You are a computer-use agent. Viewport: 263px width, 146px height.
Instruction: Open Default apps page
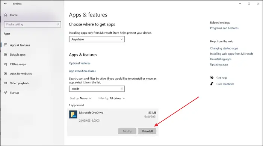tap(18, 55)
